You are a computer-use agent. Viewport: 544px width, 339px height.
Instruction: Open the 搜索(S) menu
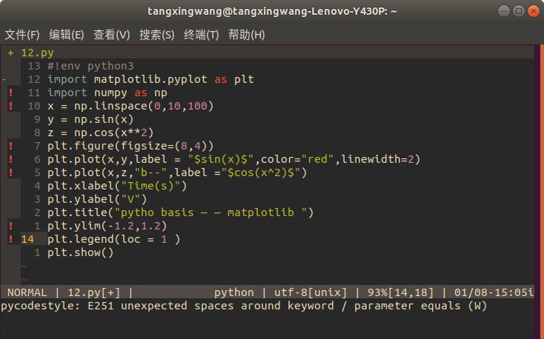point(157,35)
